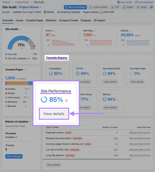
Task: Click the Errors info icon
Action: [x=54, y=31]
